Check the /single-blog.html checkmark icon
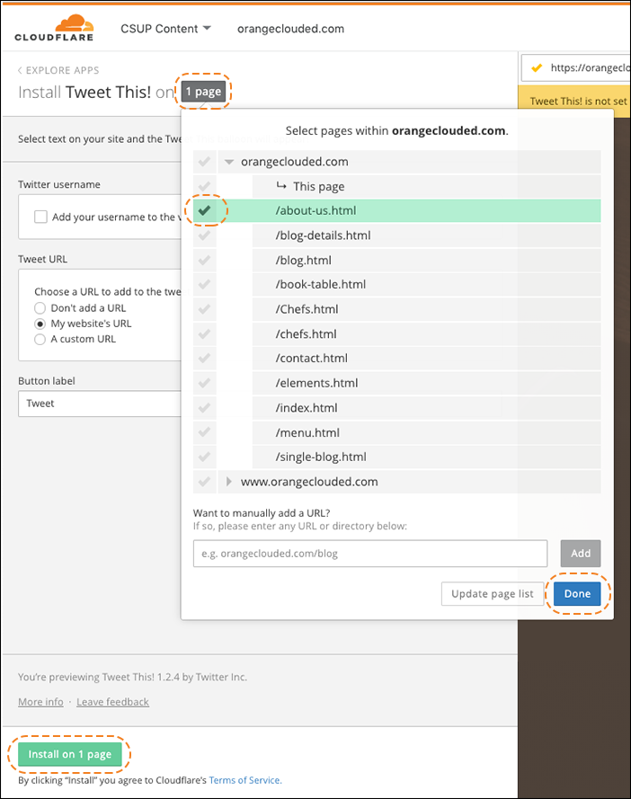 pyautogui.click(x=205, y=457)
